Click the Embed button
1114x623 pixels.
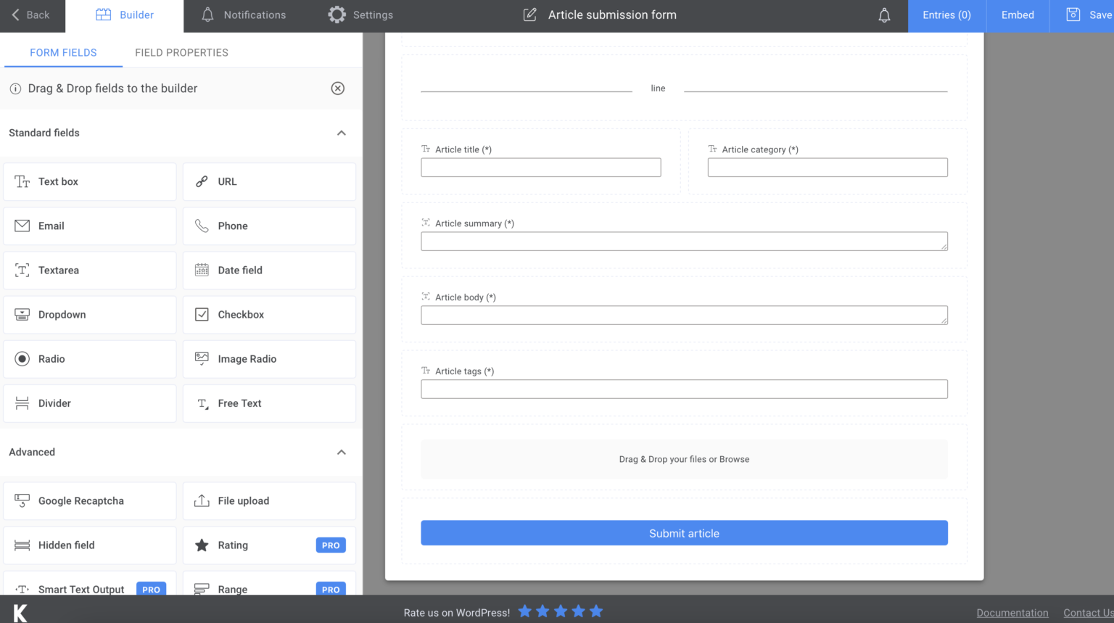1017,15
